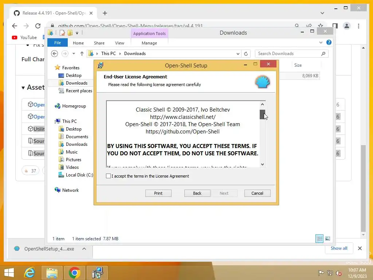Select Network in the navigation pane

click(x=70, y=190)
